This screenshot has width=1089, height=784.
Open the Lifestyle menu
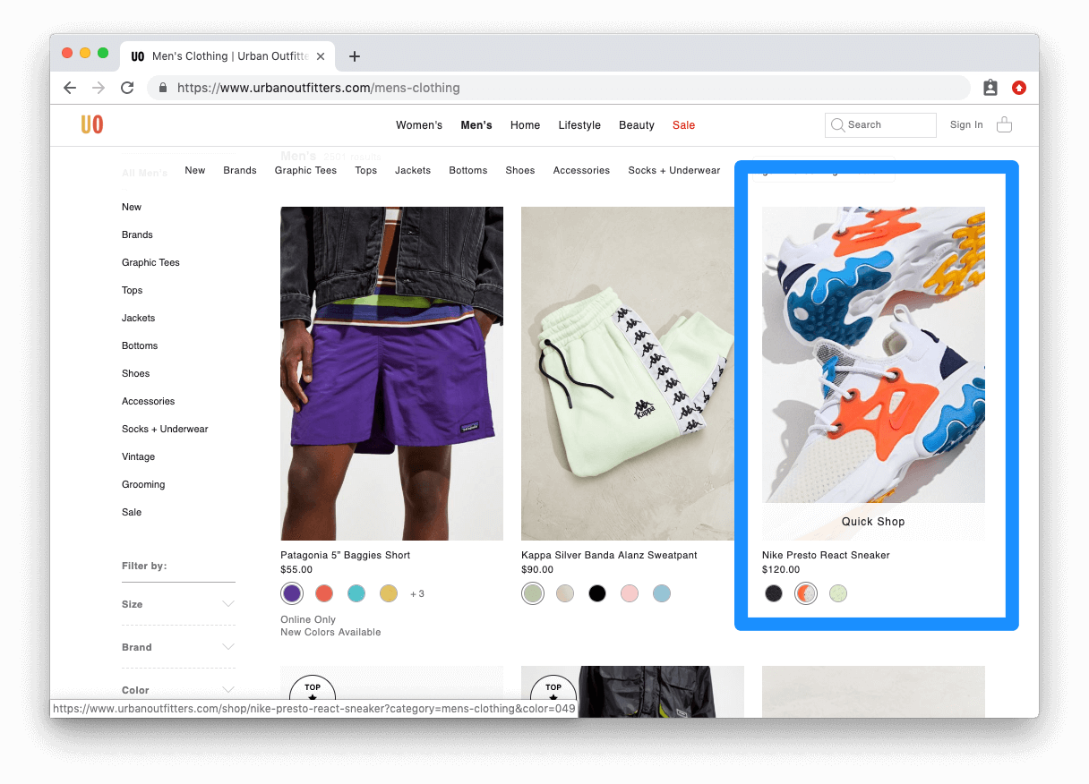click(x=579, y=125)
